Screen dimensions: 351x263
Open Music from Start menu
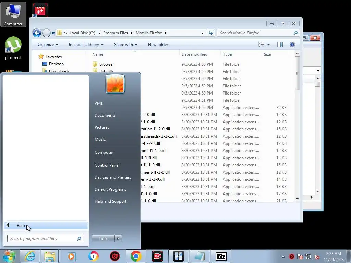point(100,139)
